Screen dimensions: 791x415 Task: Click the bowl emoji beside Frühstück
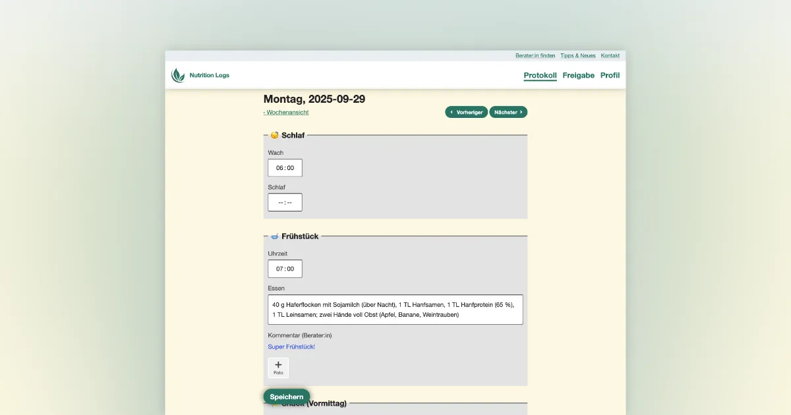click(x=274, y=236)
